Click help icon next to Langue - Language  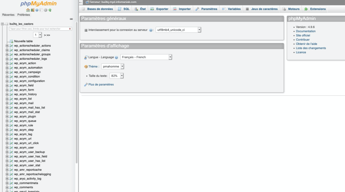click(116, 57)
